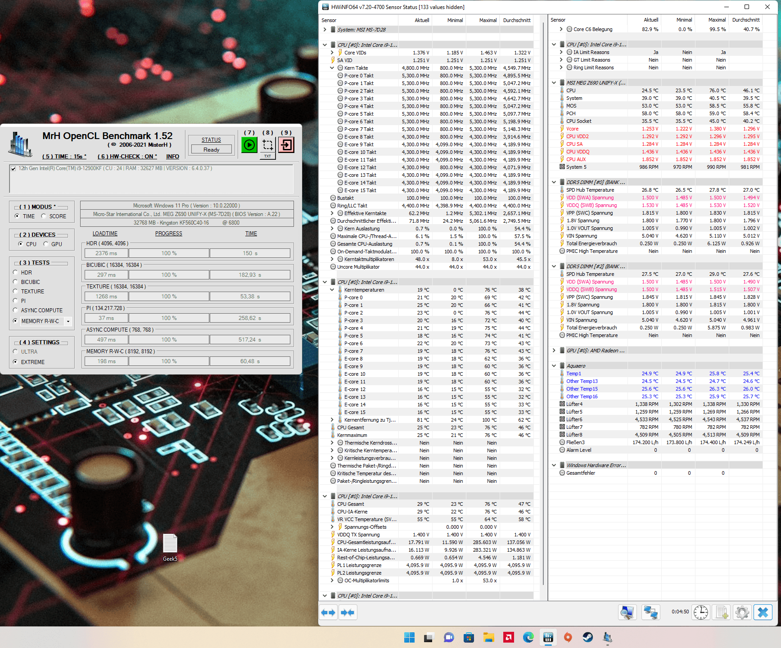Select the TIME modus radio button
The width and height of the screenshot is (781, 648).
[17, 216]
